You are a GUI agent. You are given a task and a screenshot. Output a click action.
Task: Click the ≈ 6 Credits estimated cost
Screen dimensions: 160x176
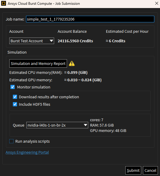tap(115, 41)
